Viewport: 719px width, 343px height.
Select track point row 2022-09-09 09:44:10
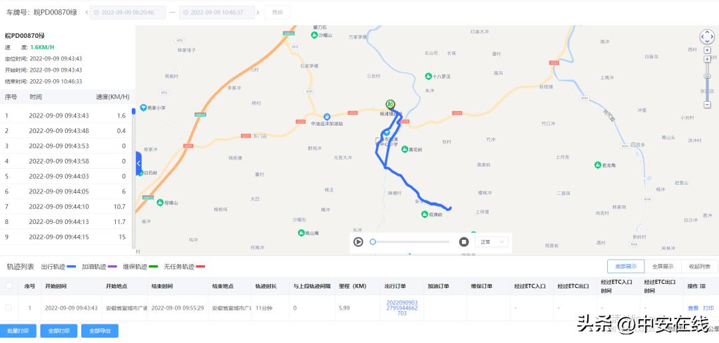66,207
